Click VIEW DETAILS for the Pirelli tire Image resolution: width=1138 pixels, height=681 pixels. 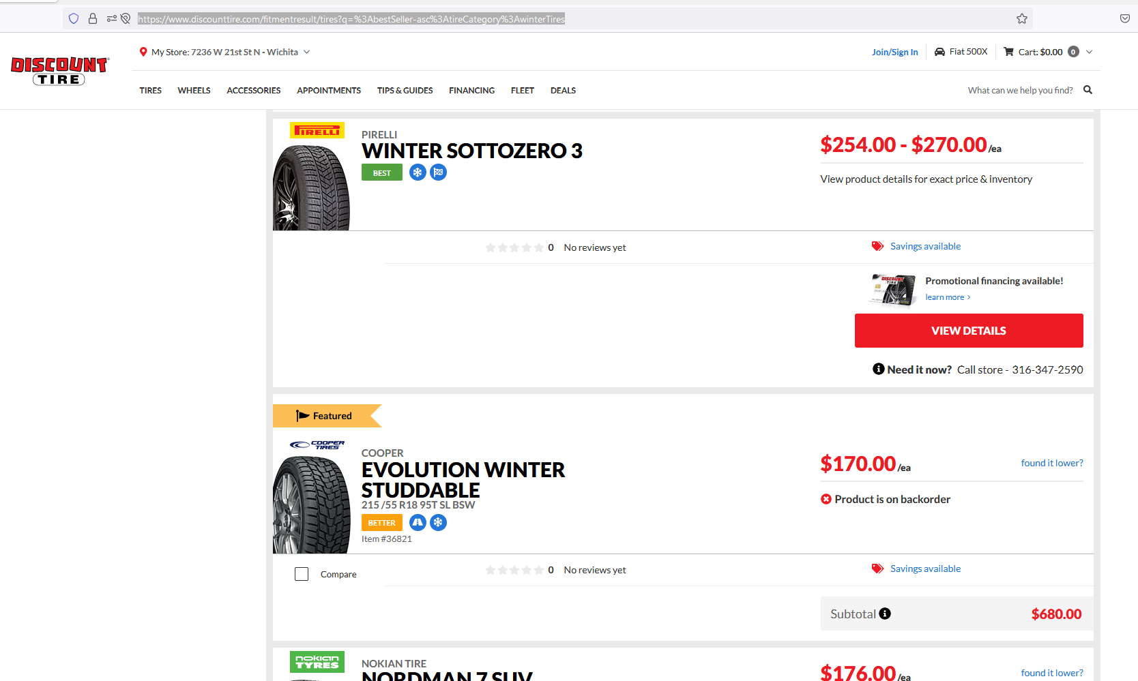(968, 330)
